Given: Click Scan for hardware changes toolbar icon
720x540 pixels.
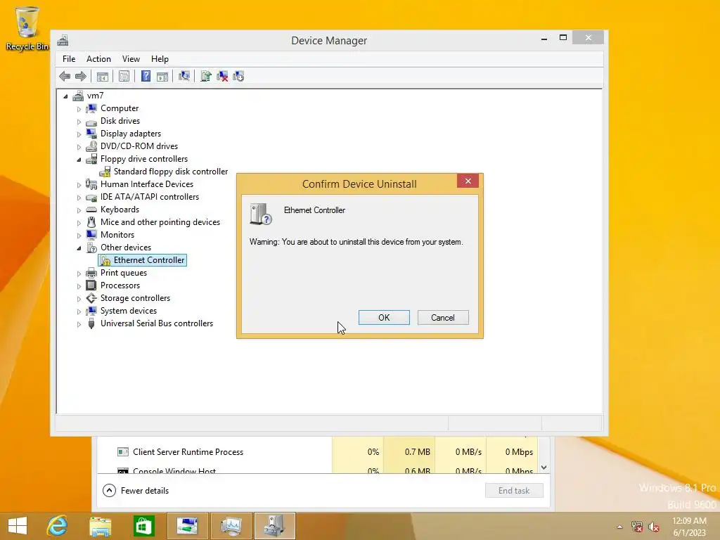Looking at the screenshot, I should click(x=184, y=76).
